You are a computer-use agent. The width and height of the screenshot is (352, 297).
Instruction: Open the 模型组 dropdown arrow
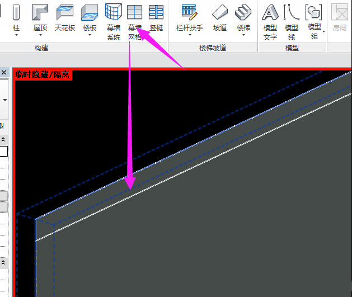click(x=323, y=32)
